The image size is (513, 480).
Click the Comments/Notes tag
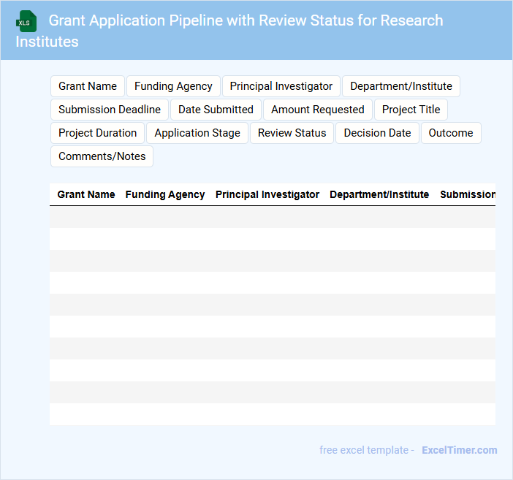coord(102,156)
